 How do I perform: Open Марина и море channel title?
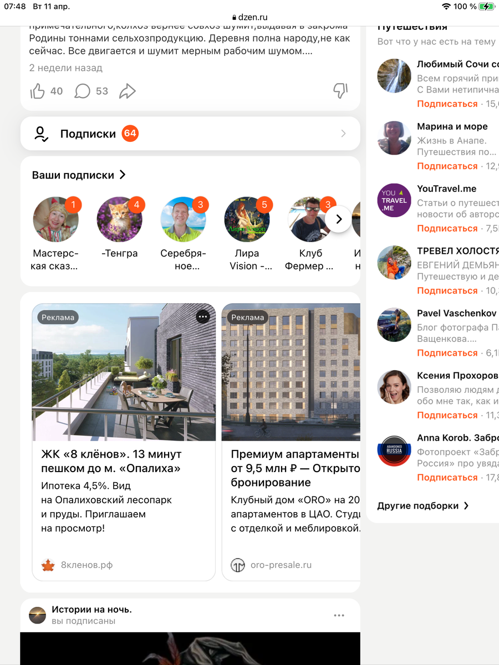tap(452, 126)
